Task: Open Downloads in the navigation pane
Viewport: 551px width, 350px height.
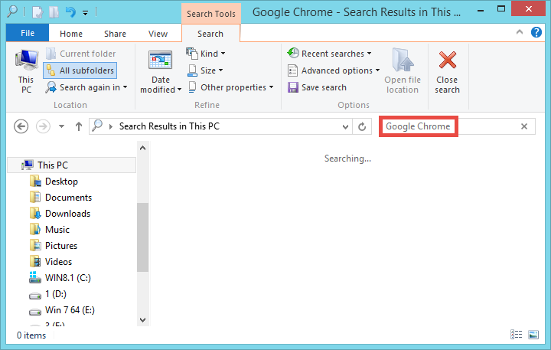Action: pos(60,214)
